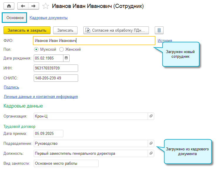Viewport: 217px width, 170px height.
Task: Click the СНИЛС input field
Action: tap(56, 78)
